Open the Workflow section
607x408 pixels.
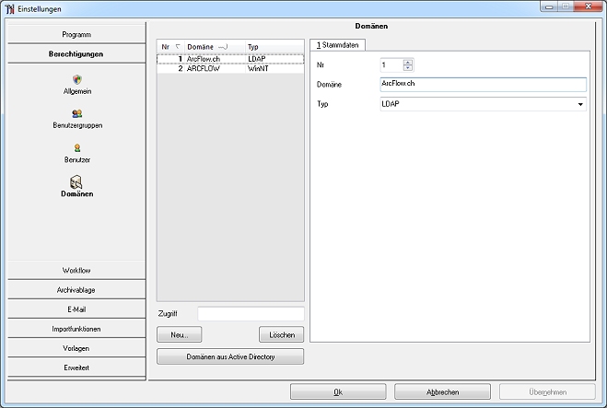pyautogui.click(x=76, y=270)
